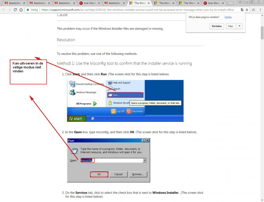Click the Veilig secure site label
The height and width of the screenshot is (202, 264).
pyautogui.click(x=34, y=10)
